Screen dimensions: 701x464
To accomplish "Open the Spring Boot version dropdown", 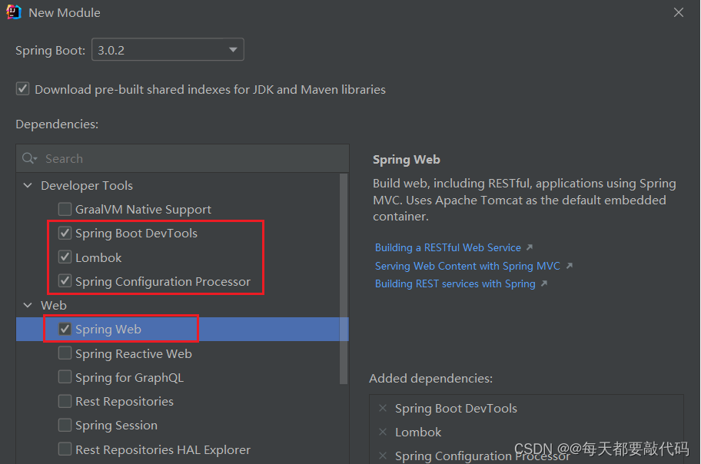I will 168,50.
